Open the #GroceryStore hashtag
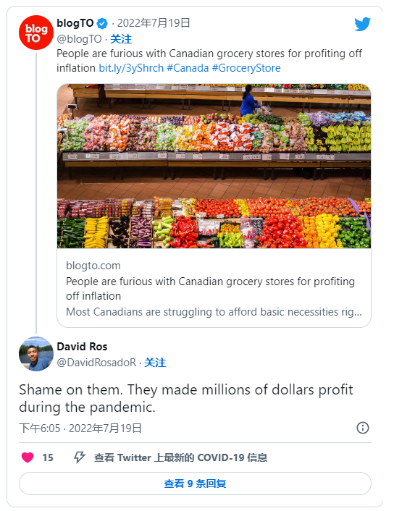This screenshot has width=394, height=511. [x=246, y=68]
